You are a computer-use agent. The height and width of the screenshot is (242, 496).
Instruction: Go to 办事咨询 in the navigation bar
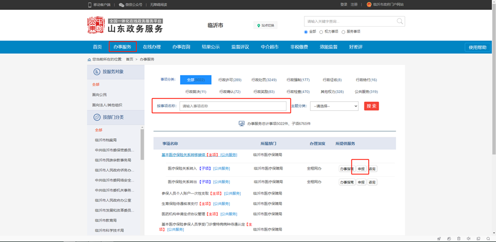(x=181, y=47)
